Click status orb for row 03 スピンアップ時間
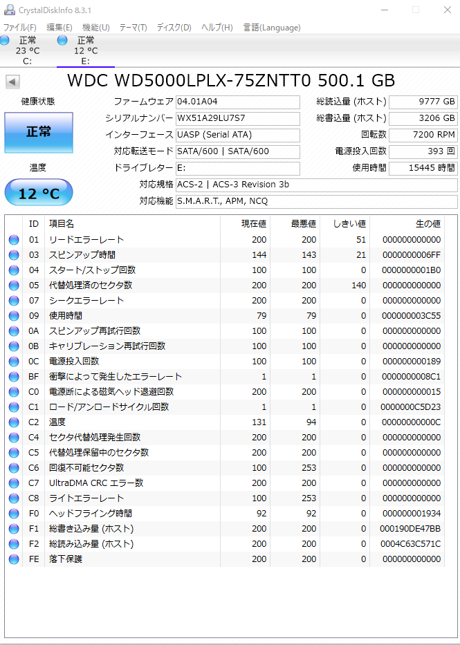 pyautogui.click(x=14, y=255)
